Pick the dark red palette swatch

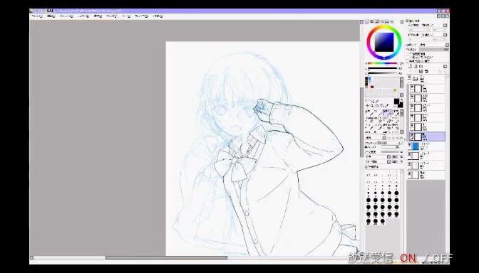372,87
